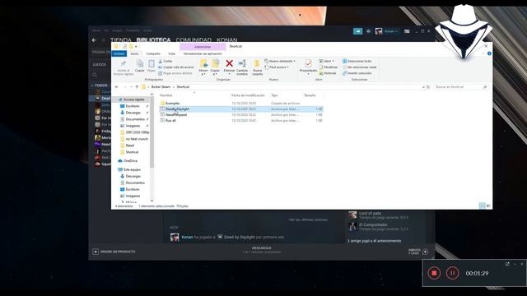Select the Administrar contextual tab
Image resolution: width=527 pixels, height=296 pixels.
click(x=203, y=47)
